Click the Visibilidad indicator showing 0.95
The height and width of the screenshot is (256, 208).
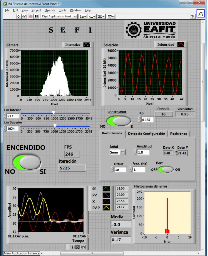point(185,114)
